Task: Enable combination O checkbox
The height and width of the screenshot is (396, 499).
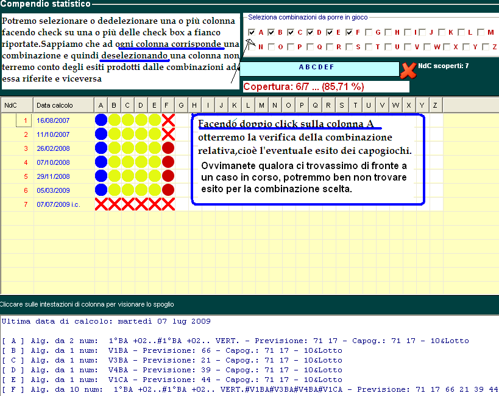Action: tap(271, 47)
